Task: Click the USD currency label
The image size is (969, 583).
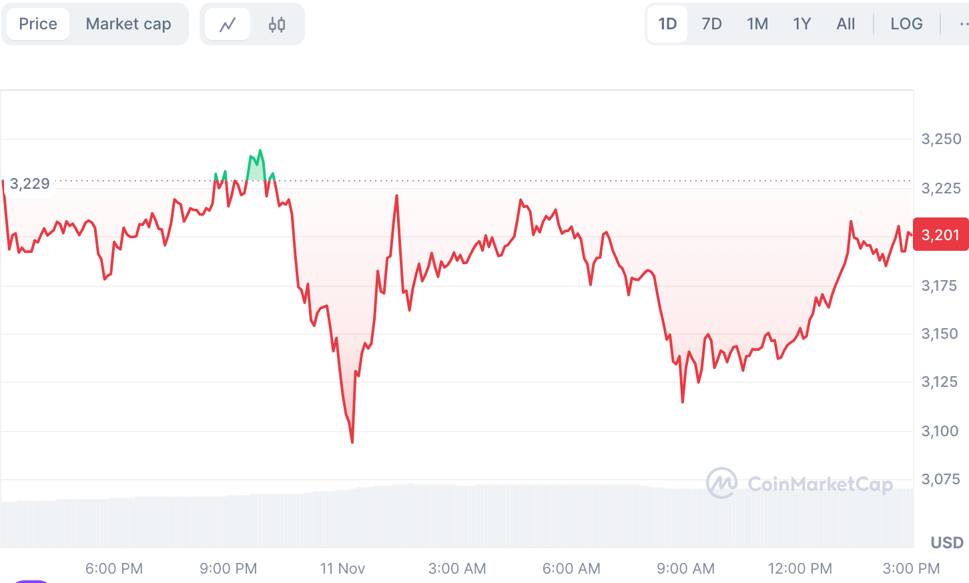Action: pos(947,542)
